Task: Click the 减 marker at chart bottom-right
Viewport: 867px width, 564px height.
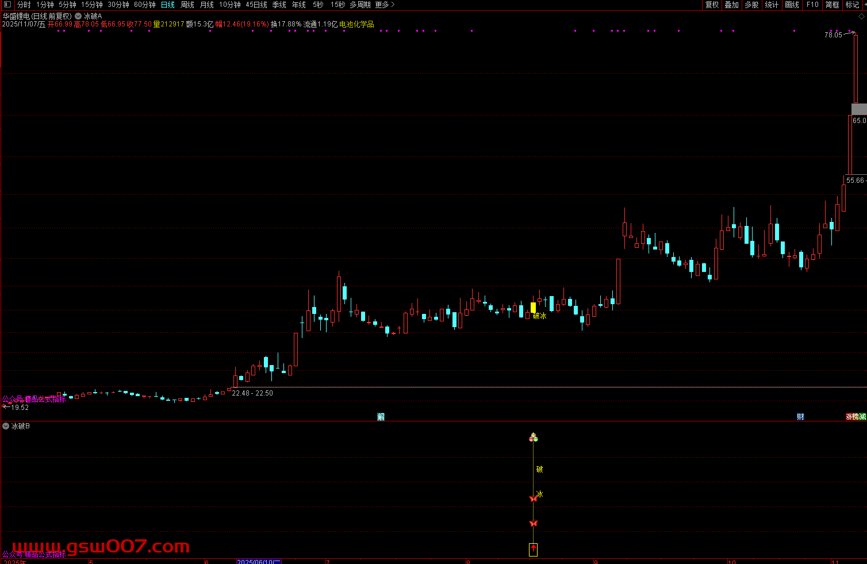Action: tap(863, 417)
